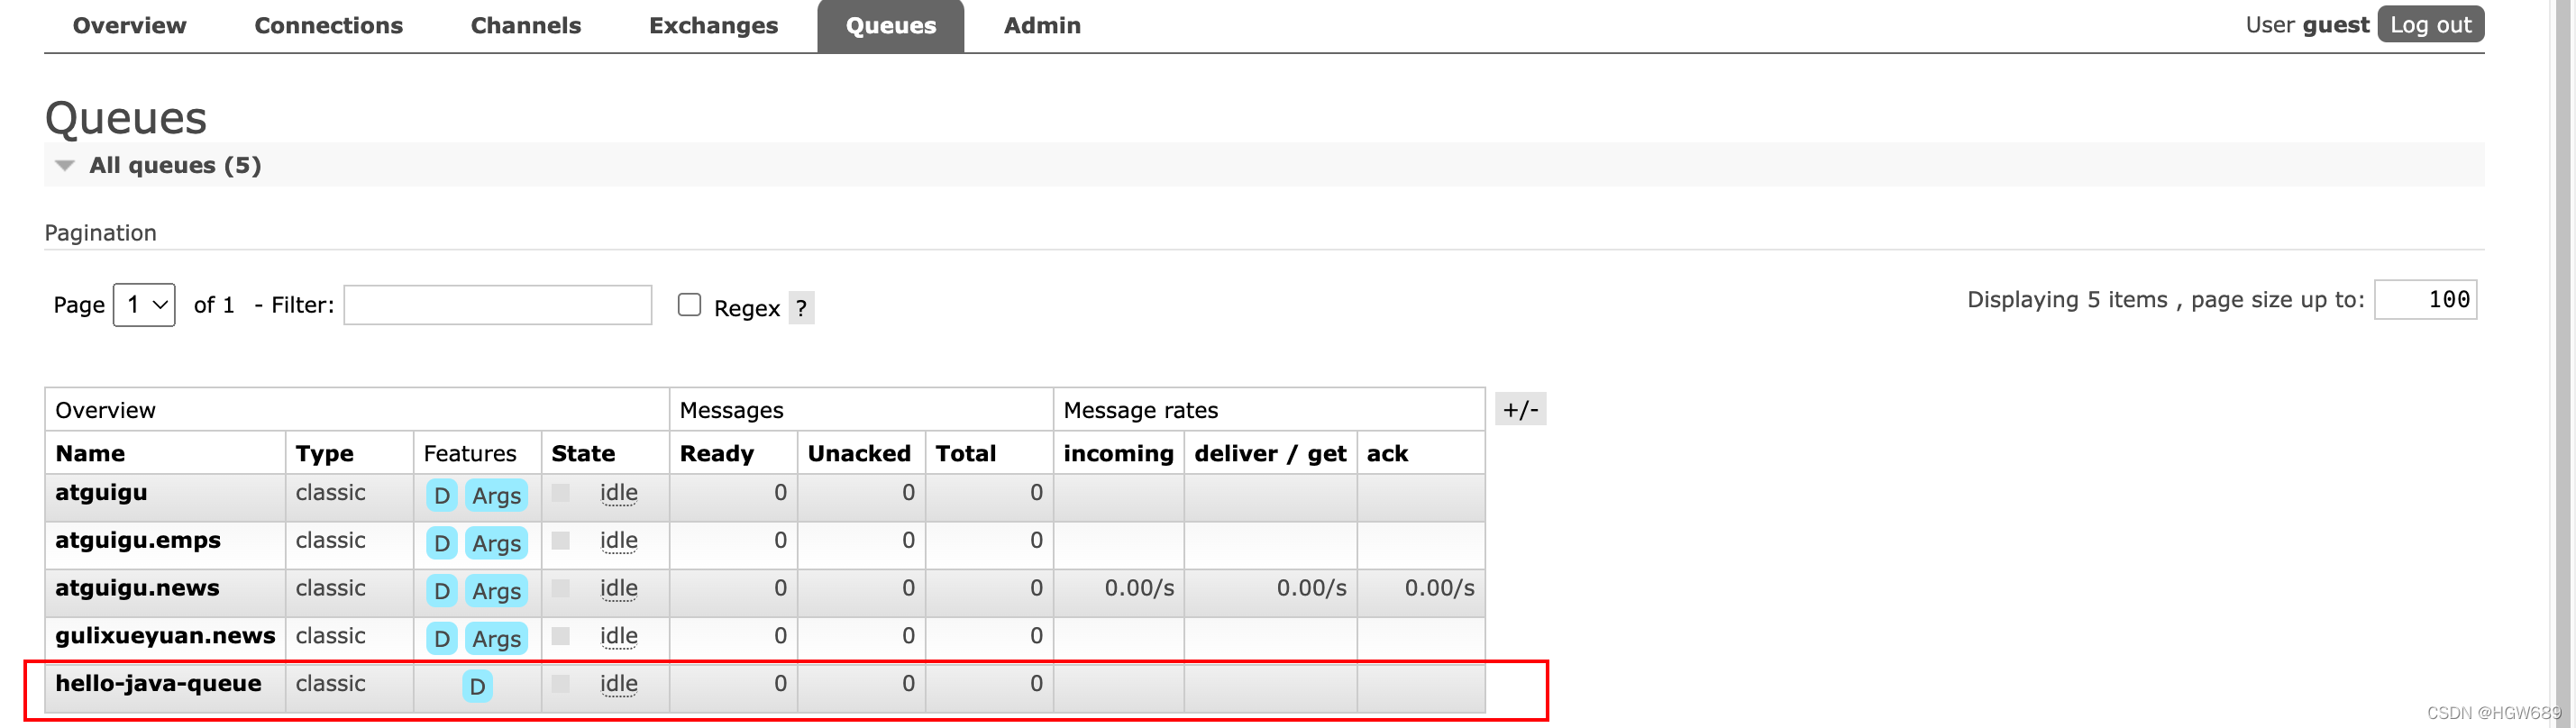Click the Args badge for atguigu.emps
Viewport: 2576px width, 728px height.
[x=496, y=543]
